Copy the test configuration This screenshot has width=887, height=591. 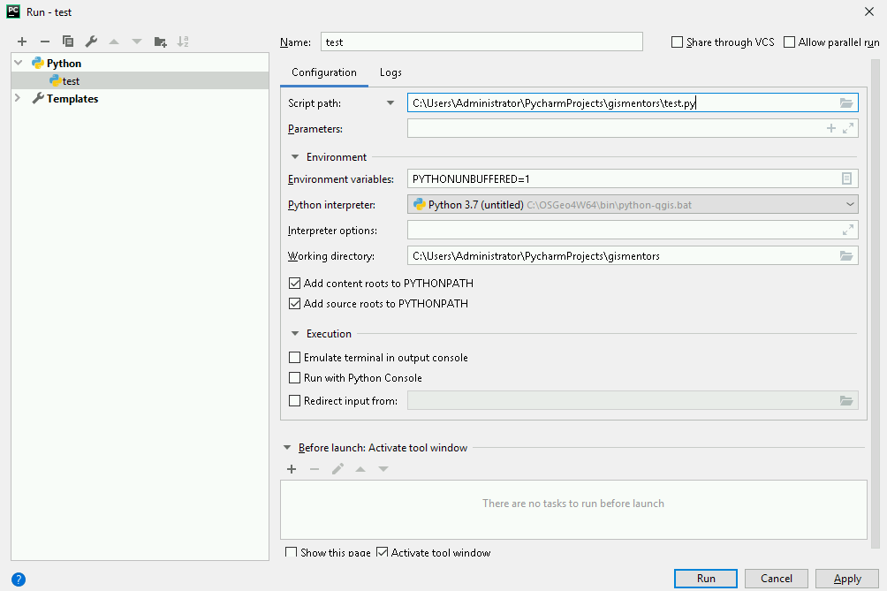point(68,41)
